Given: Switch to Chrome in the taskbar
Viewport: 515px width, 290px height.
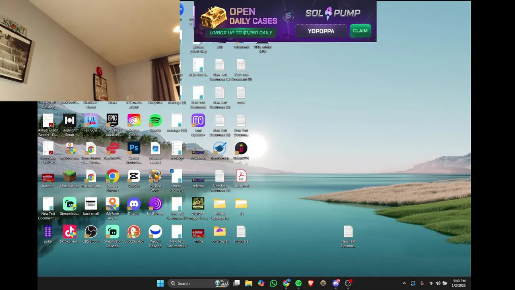Looking at the screenshot, I should tap(286, 283).
